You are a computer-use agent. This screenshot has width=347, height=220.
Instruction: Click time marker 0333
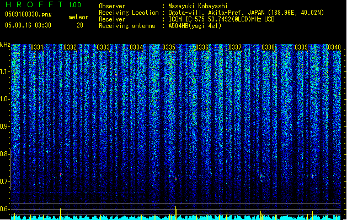point(103,47)
